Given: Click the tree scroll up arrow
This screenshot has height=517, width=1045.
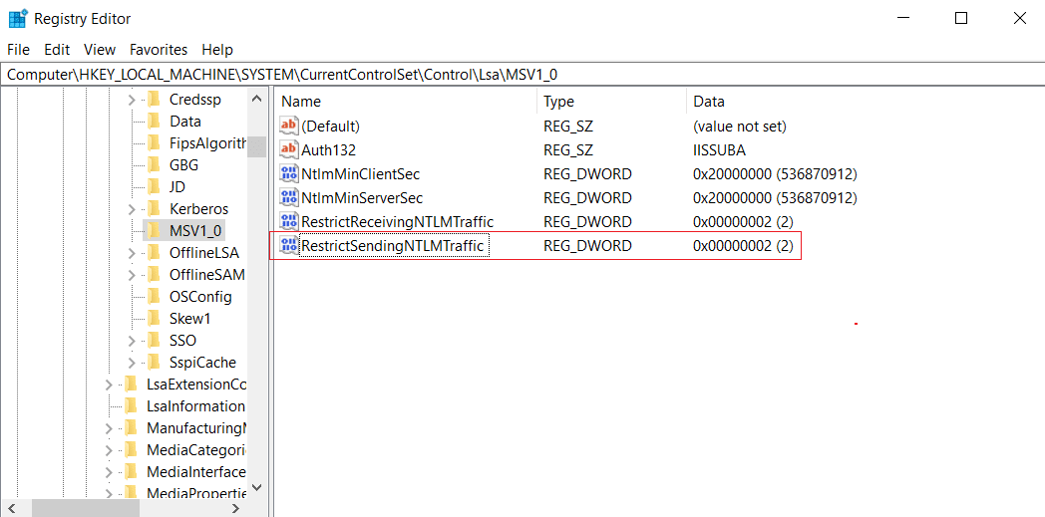Looking at the screenshot, I should coord(256,99).
